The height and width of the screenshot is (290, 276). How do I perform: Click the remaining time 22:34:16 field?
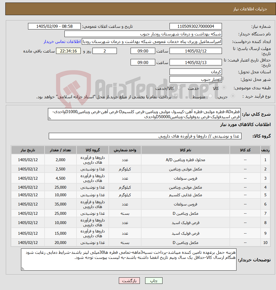pyautogui.click(x=68, y=51)
